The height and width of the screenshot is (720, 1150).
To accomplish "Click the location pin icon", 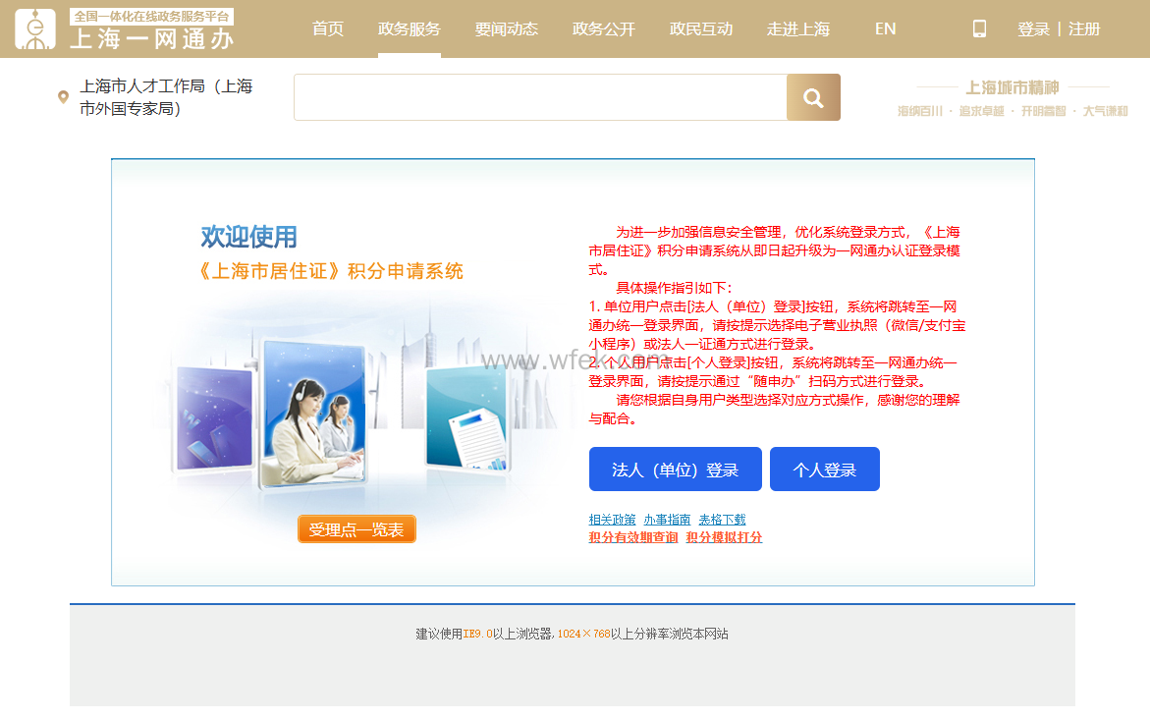I will coord(64,97).
